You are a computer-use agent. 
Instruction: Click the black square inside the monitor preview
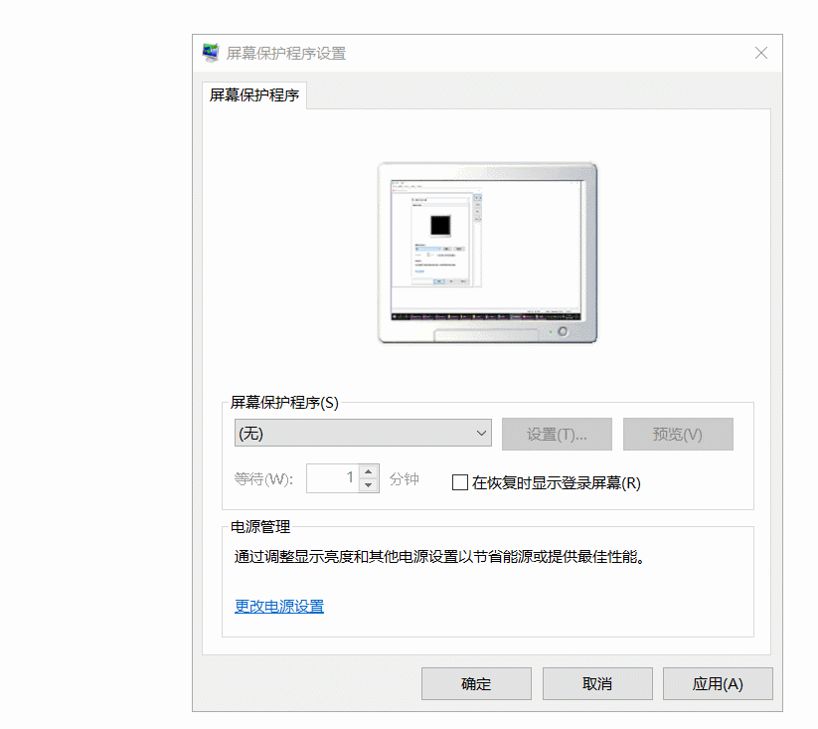[x=440, y=226]
